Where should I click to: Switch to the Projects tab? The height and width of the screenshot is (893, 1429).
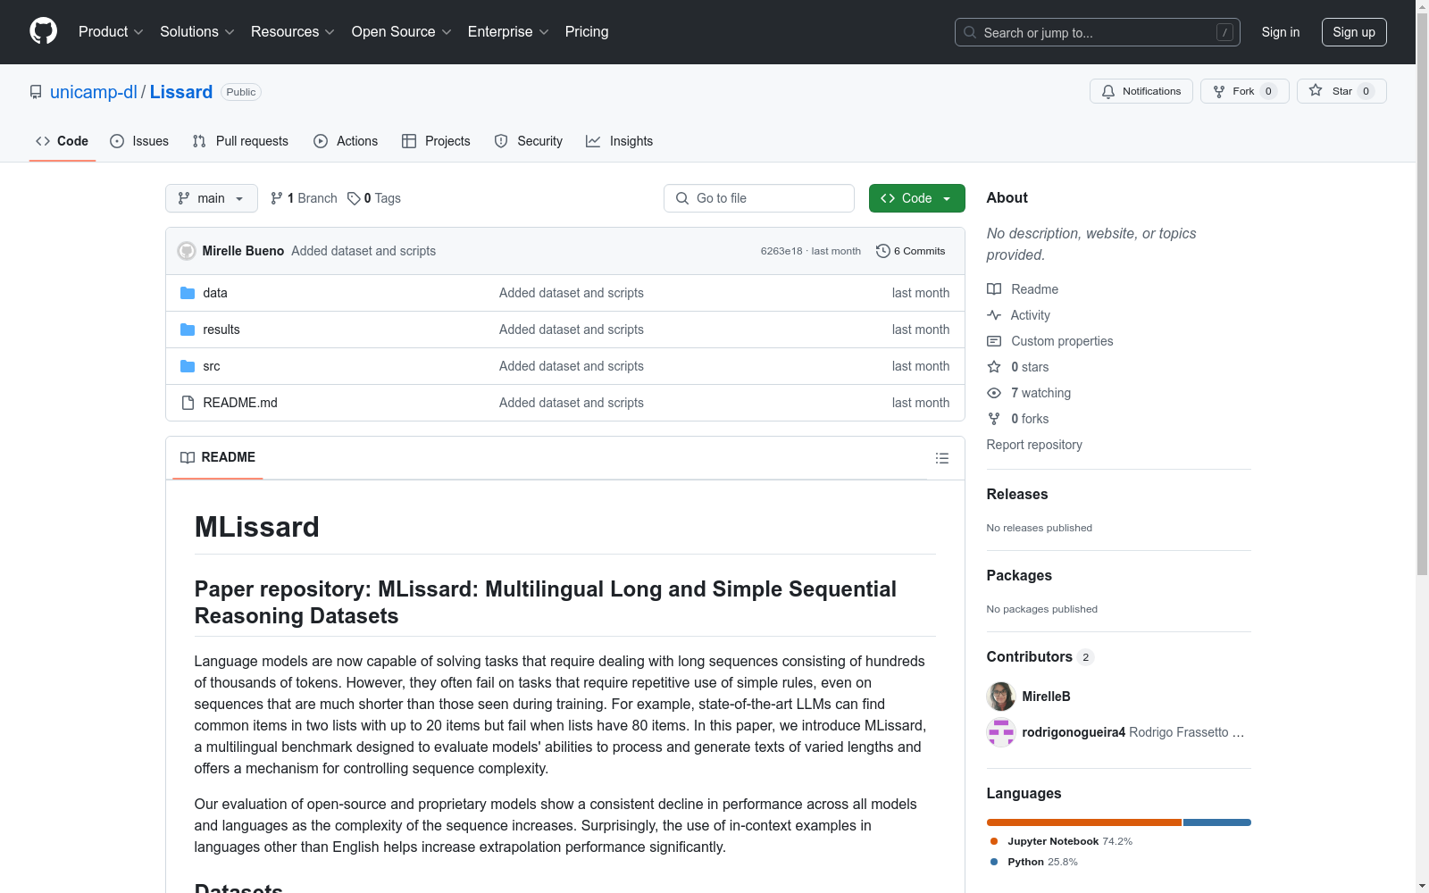436,141
